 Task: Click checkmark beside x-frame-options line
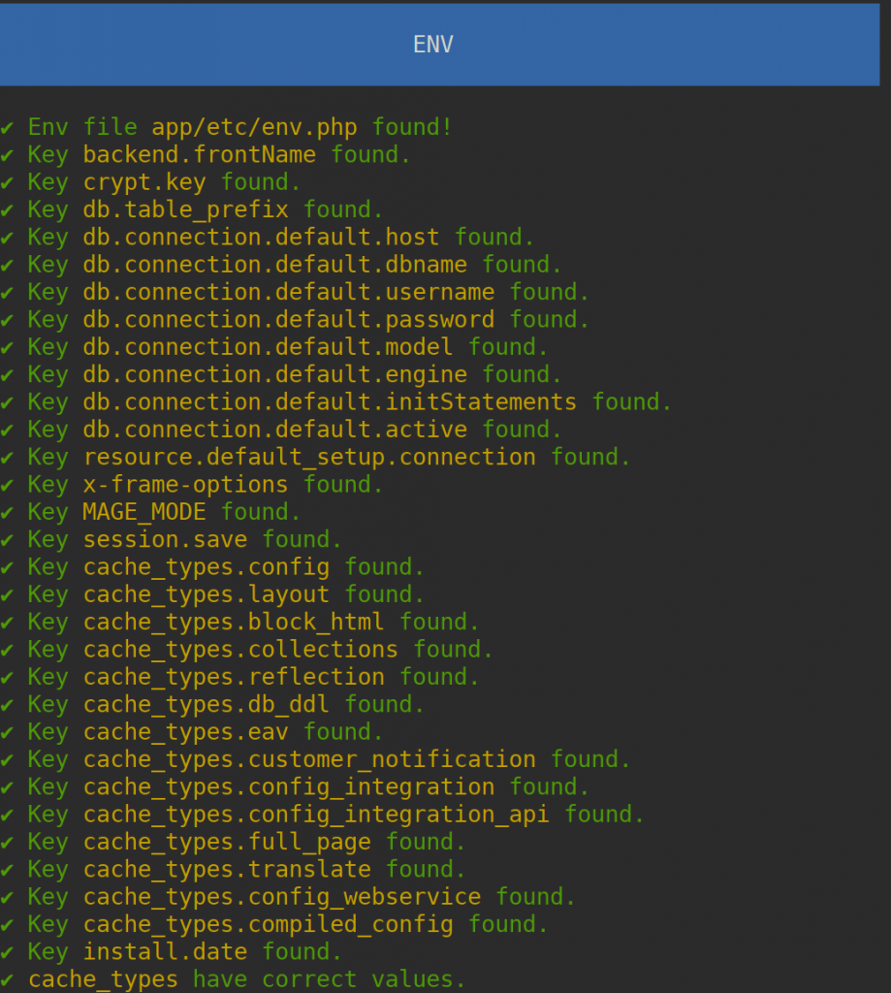click(7, 485)
